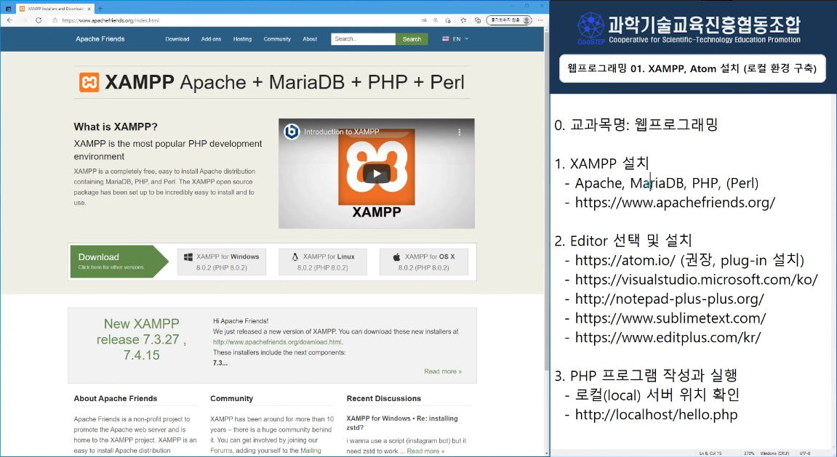Download XAMPP for Windows 8.0.2
This screenshot has height=457, width=837.
[220, 262]
